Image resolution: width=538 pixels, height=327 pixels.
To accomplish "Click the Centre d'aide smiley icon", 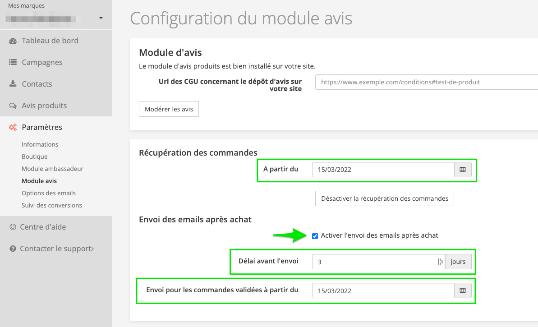I will coord(13,227).
